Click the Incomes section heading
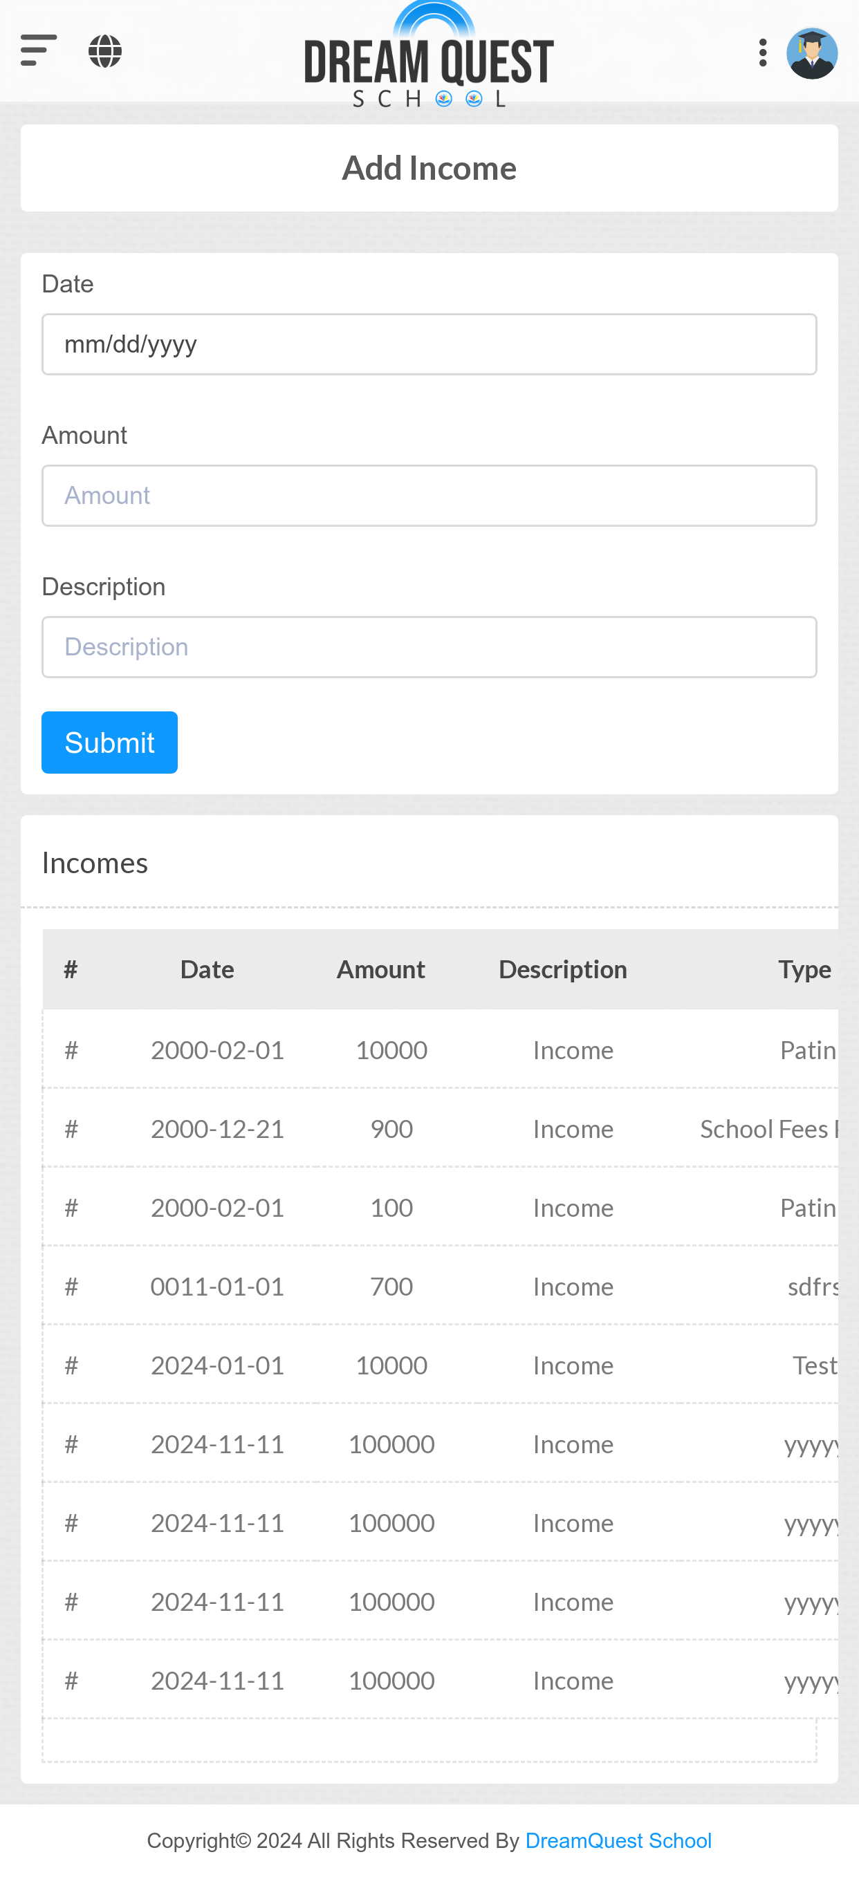This screenshot has width=859, height=1877. click(95, 863)
